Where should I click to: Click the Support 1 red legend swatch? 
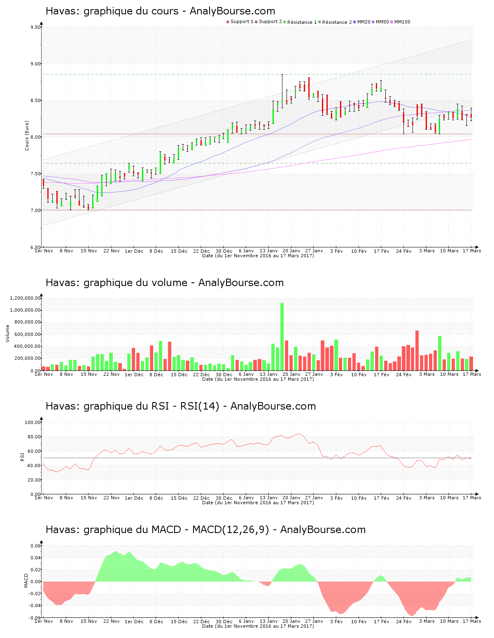pos(228,22)
